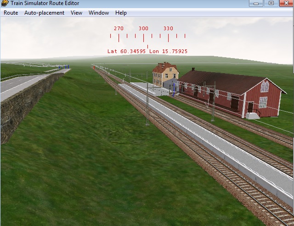Click the 270 compass heading label
294x226 pixels.
pyautogui.click(x=119, y=28)
